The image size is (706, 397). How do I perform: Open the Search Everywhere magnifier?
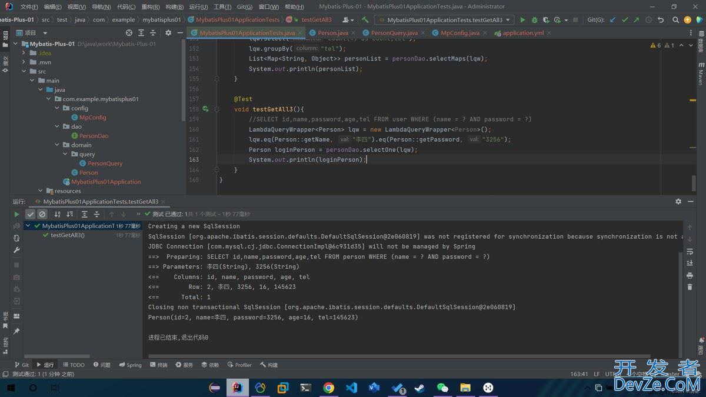[675, 20]
